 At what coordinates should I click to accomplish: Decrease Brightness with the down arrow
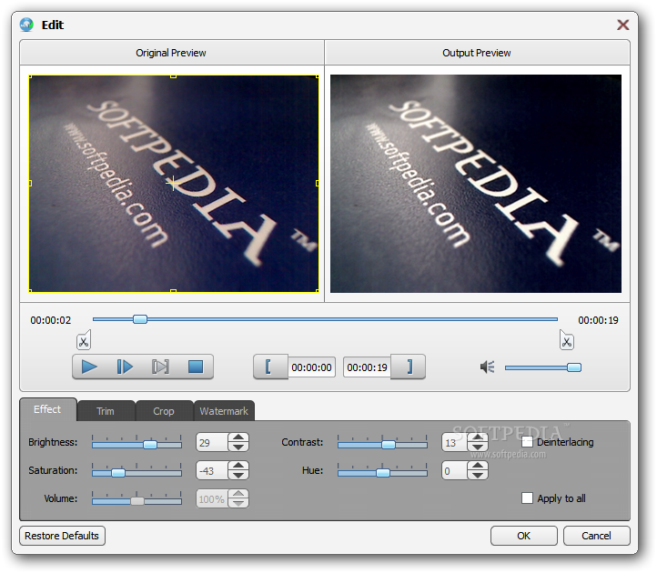click(x=238, y=447)
